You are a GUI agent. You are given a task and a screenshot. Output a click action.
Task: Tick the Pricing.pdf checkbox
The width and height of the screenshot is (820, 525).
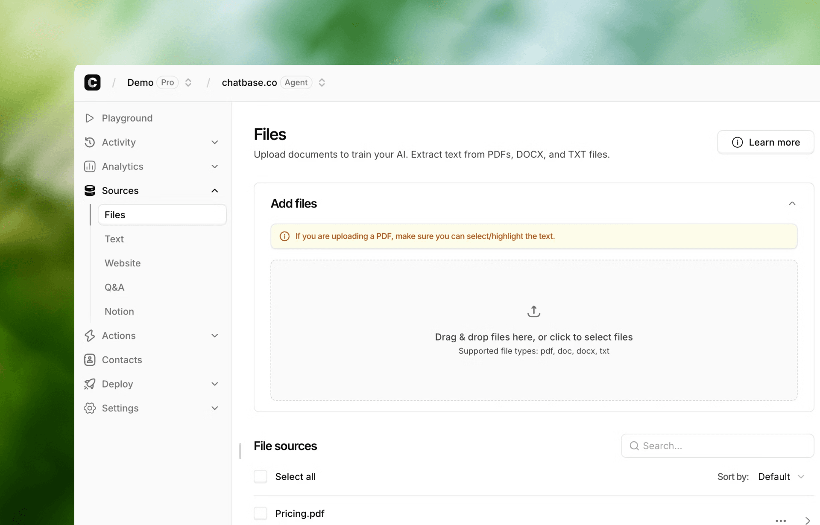point(261,513)
